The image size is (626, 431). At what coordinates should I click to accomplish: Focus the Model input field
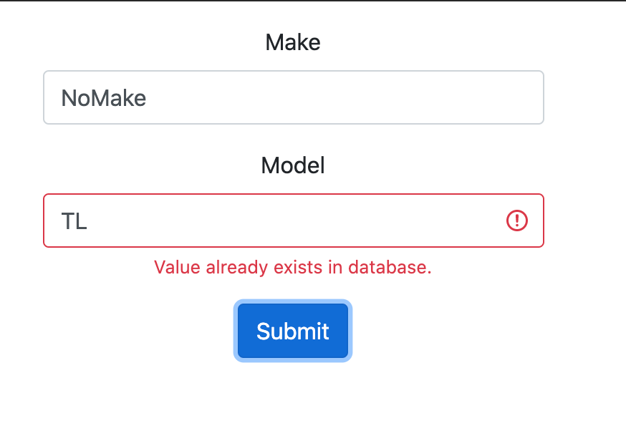click(294, 221)
